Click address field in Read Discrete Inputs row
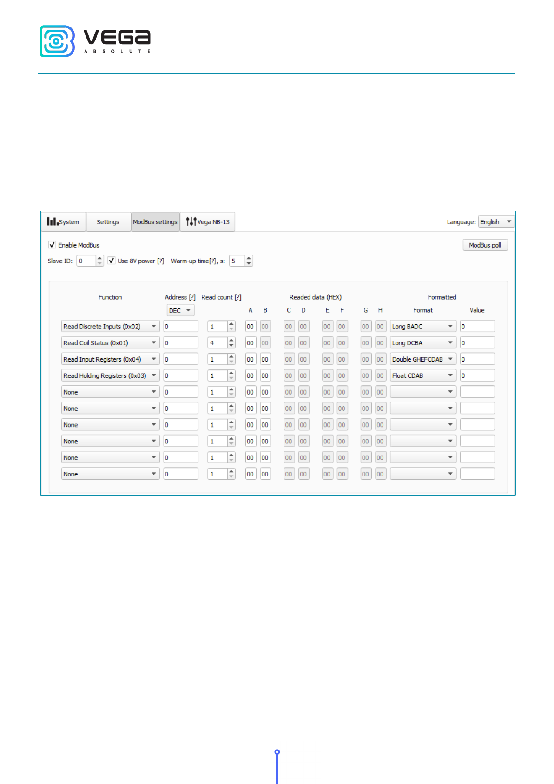The image size is (554, 784). pyautogui.click(x=181, y=327)
